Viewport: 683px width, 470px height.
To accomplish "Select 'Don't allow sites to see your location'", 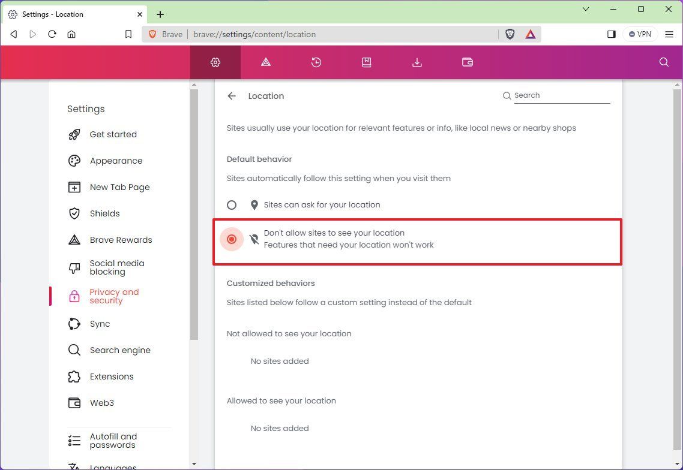I will click(x=232, y=239).
